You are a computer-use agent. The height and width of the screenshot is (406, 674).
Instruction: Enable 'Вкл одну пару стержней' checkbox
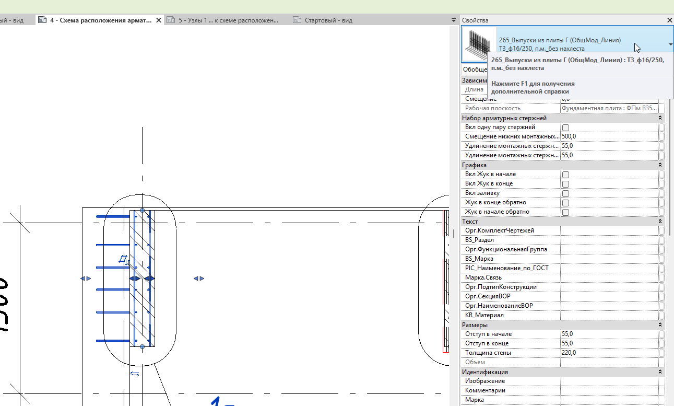[x=565, y=127]
